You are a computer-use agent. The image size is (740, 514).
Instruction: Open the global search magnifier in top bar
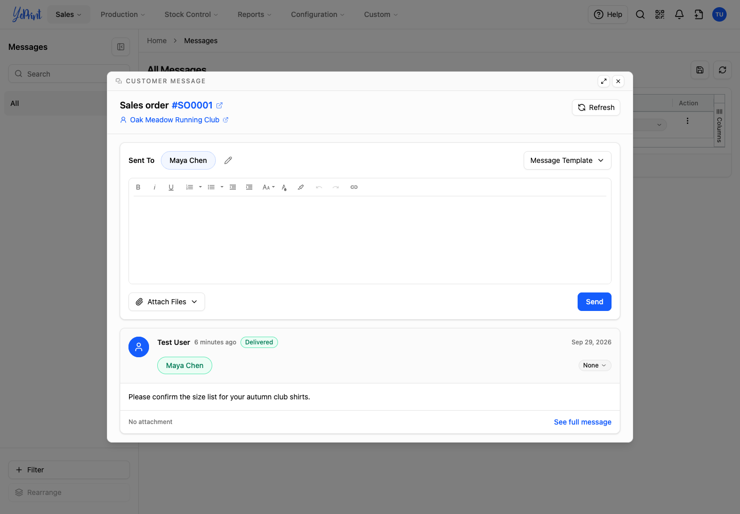click(640, 14)
